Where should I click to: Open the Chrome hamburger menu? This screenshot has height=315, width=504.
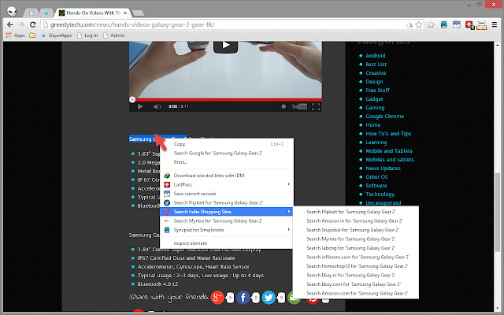[495, 24]
